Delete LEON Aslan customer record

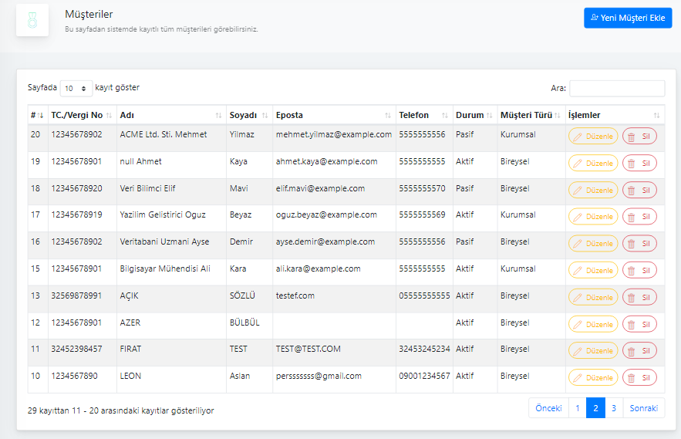tap(639, 378)
